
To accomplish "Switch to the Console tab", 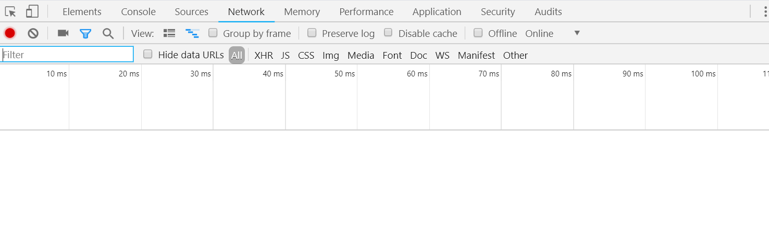I will (138, 11).
